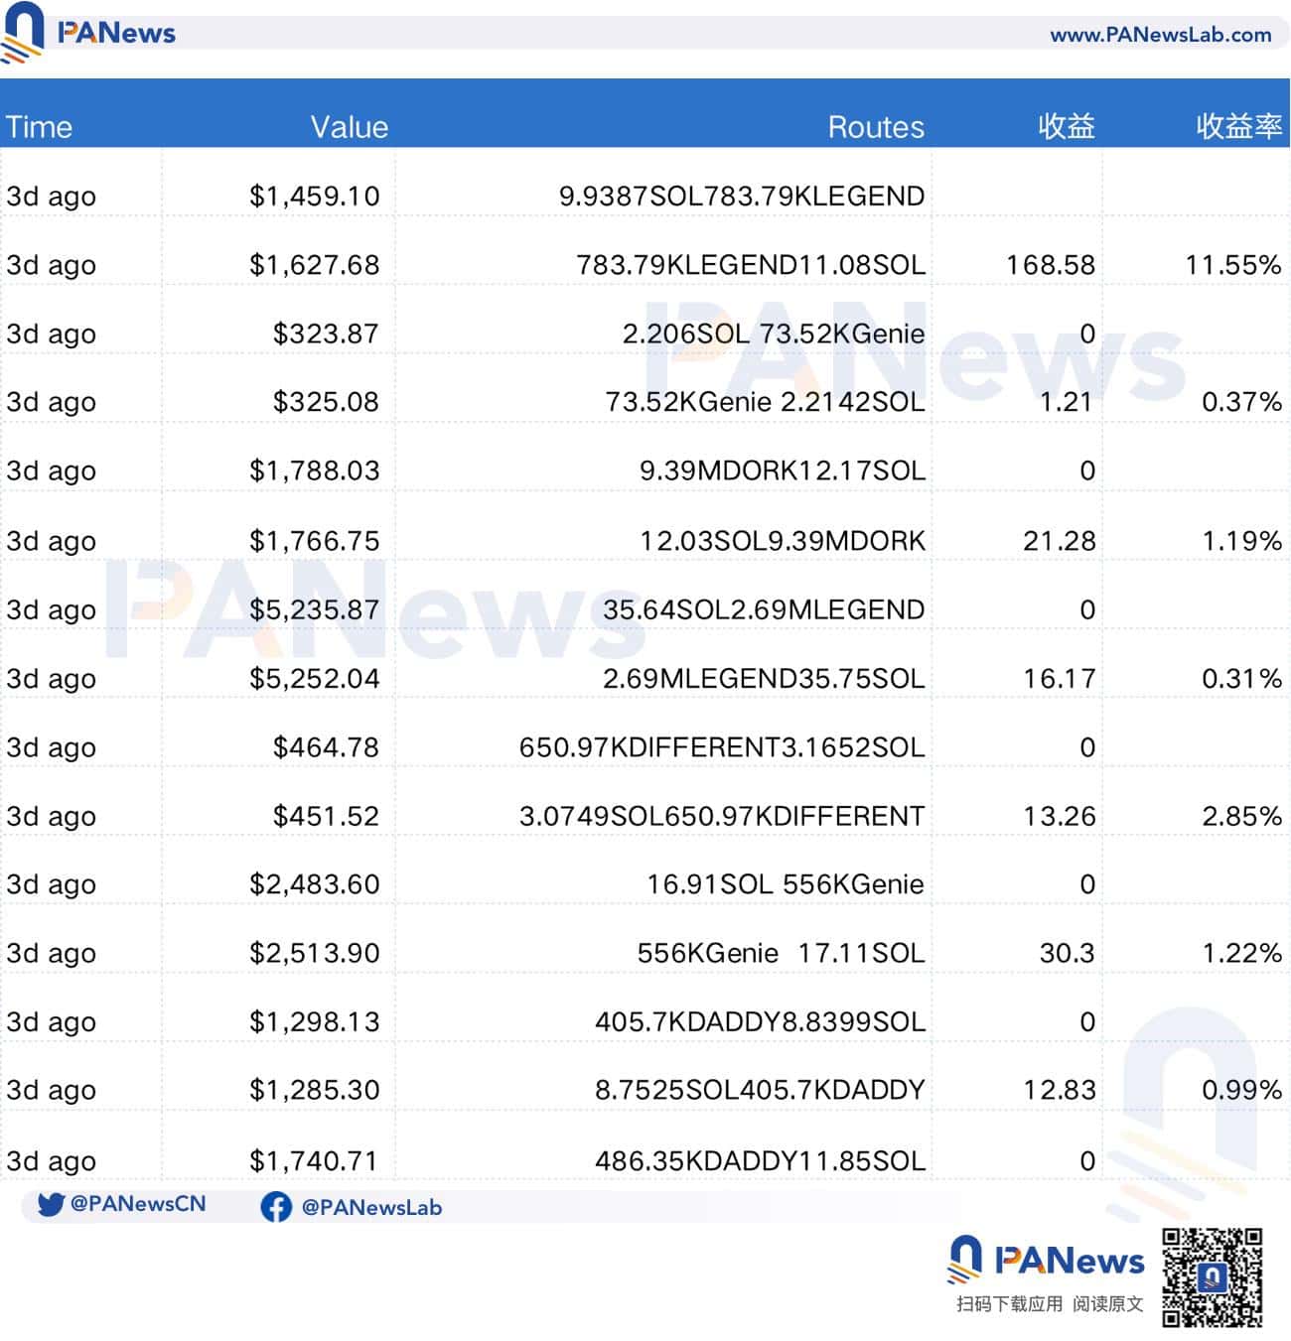Viewport: 1291px width, 1341px height.
Task: Click the yield rate 0.31%
Action: click(x=1241, y=679)
